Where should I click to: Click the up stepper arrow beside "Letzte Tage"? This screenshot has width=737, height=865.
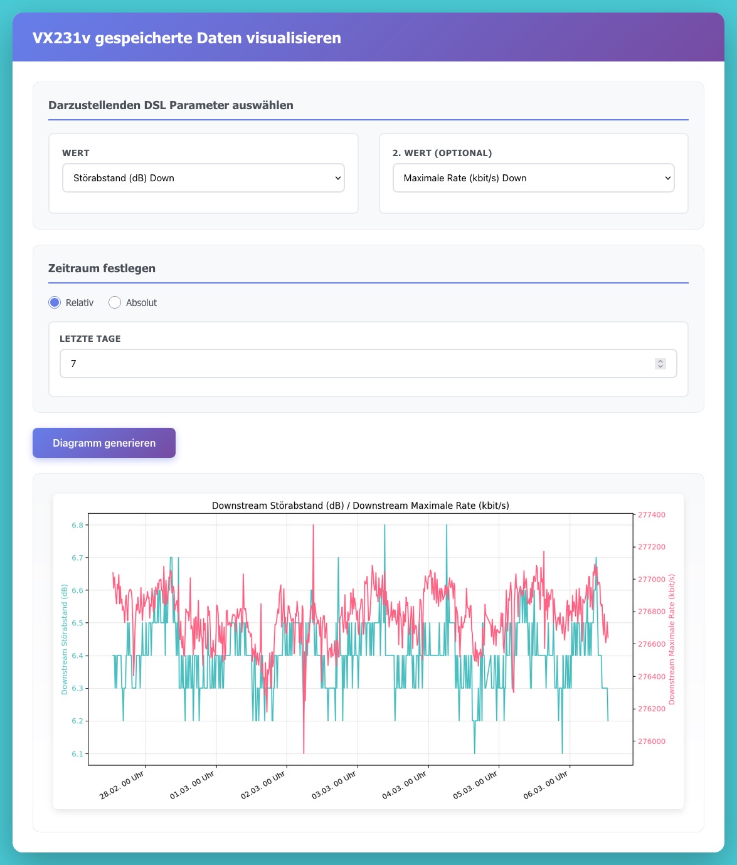click(660, 360)
